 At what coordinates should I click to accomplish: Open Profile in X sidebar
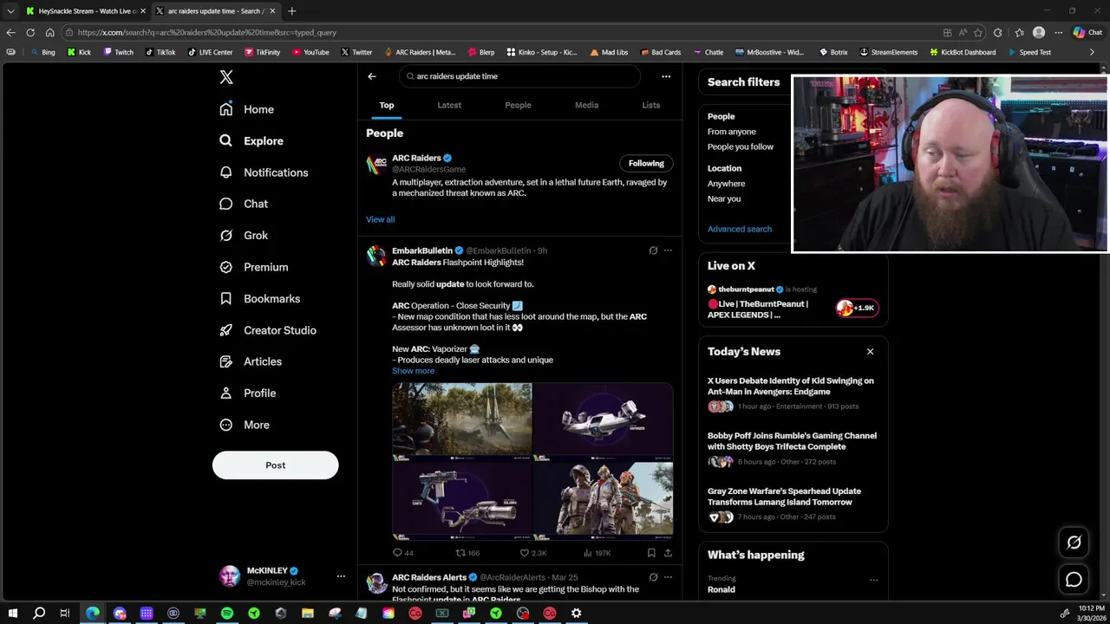point(247,393)
